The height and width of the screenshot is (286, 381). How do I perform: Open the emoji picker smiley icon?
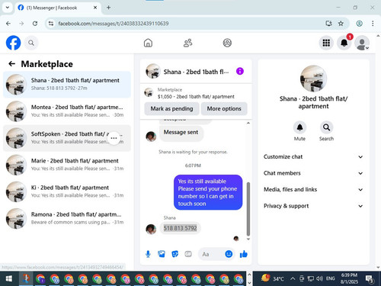click(229, 254)
